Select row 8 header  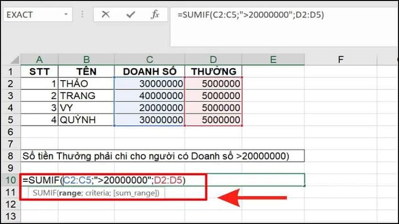10,156
